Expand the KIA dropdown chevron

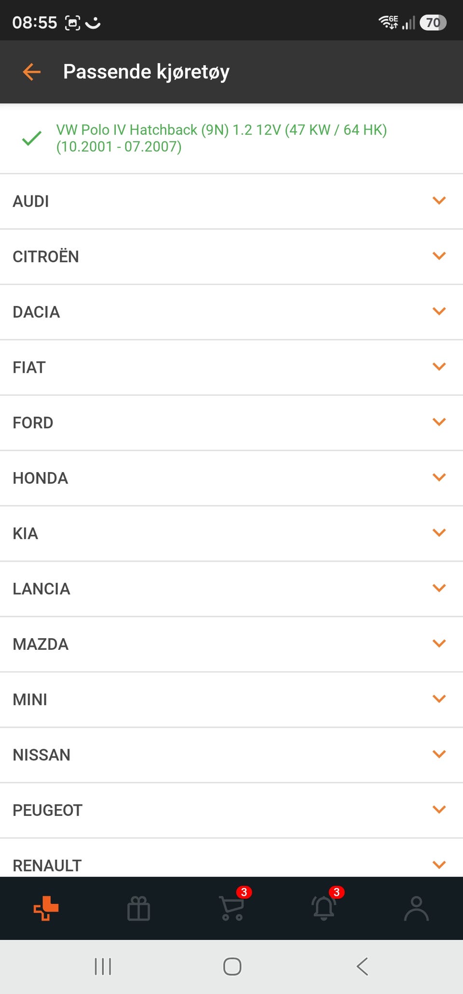click(x=439, y=532)
